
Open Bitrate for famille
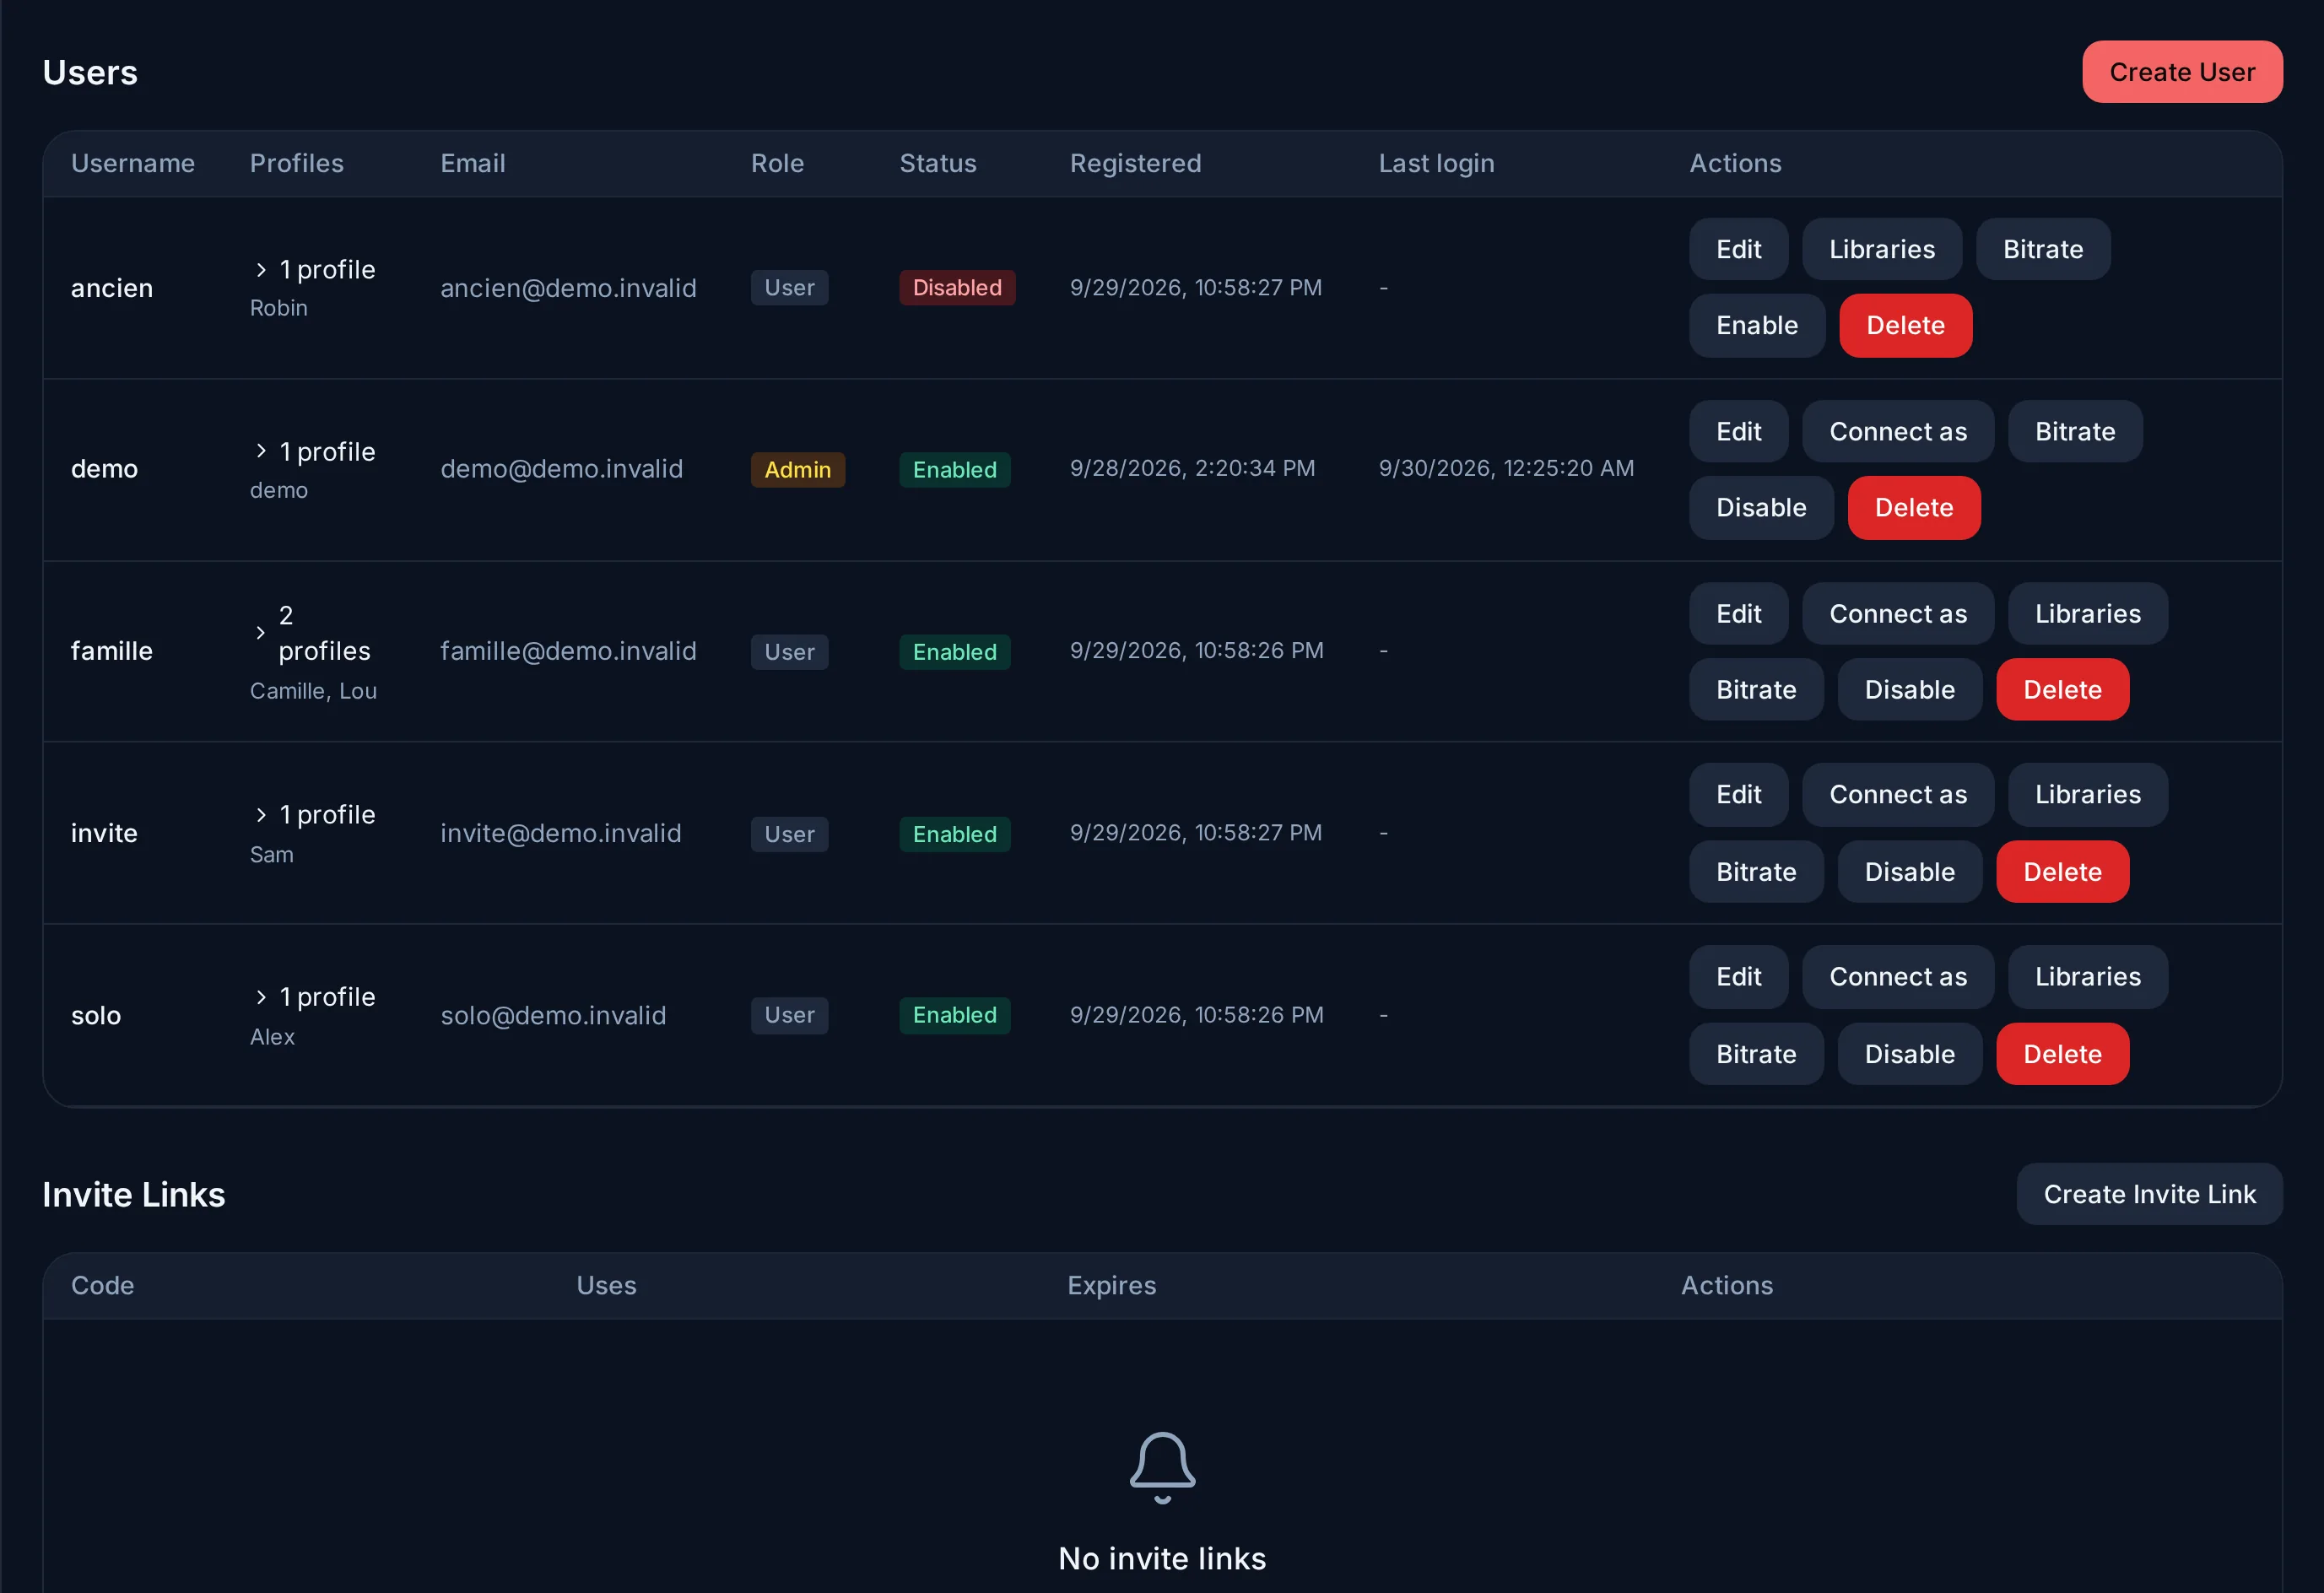1755,690
